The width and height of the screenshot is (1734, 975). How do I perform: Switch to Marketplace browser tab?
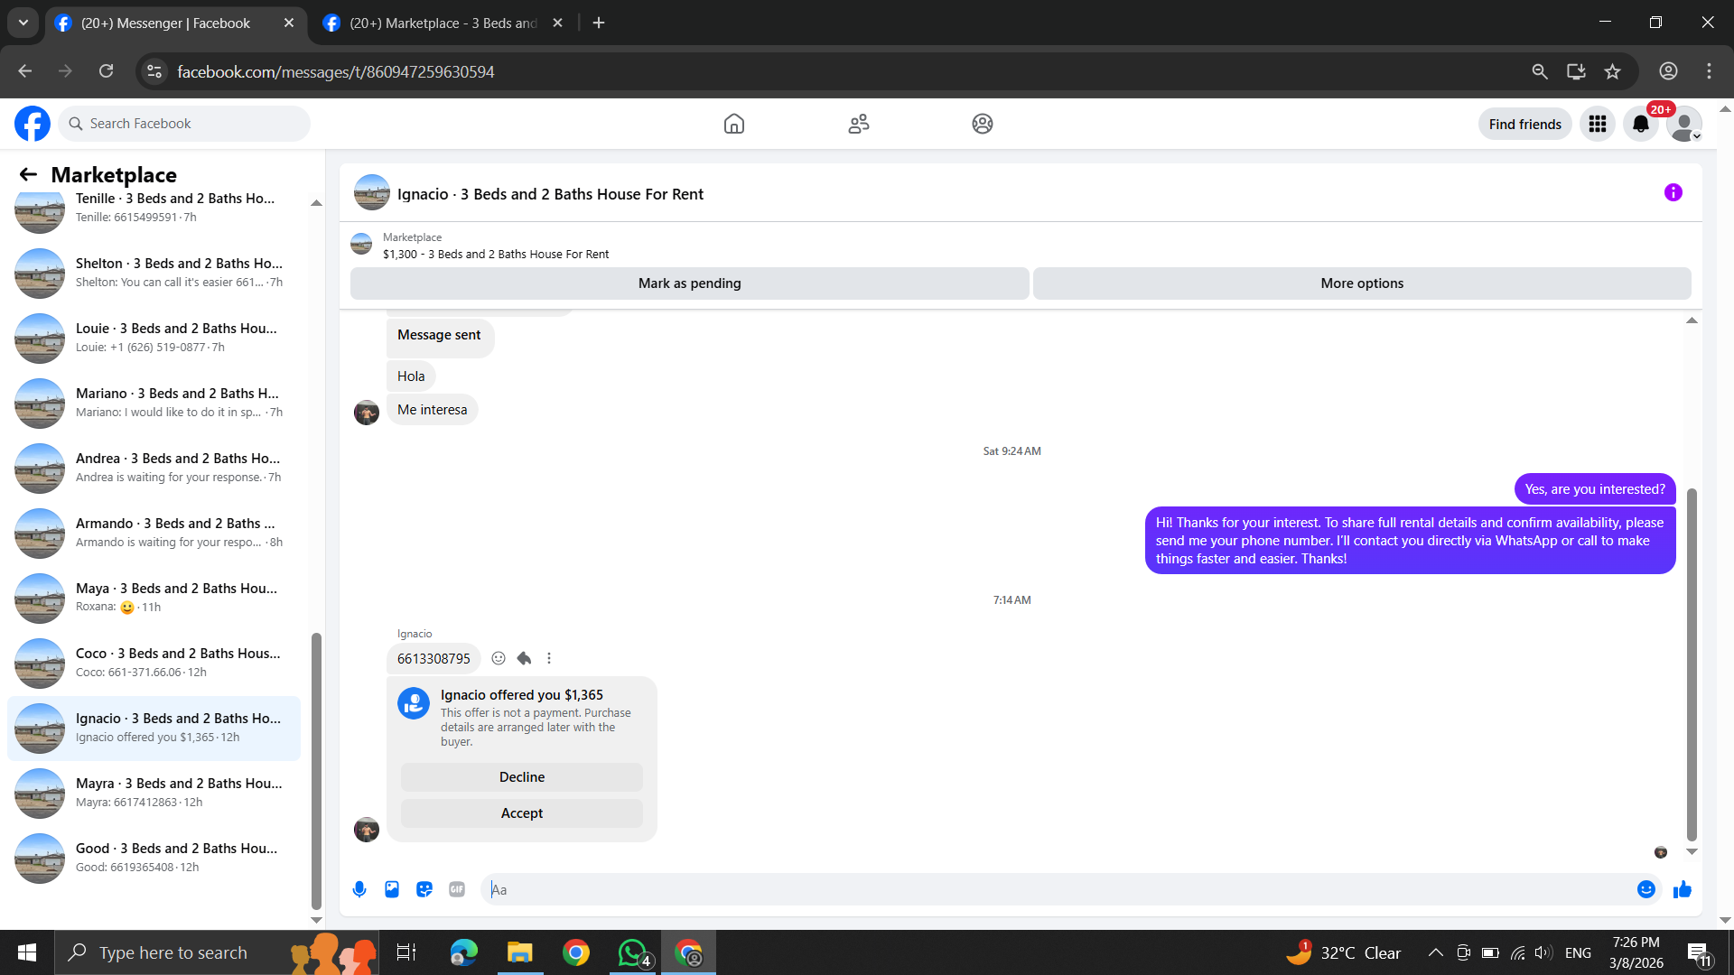(x=443, y=23)
